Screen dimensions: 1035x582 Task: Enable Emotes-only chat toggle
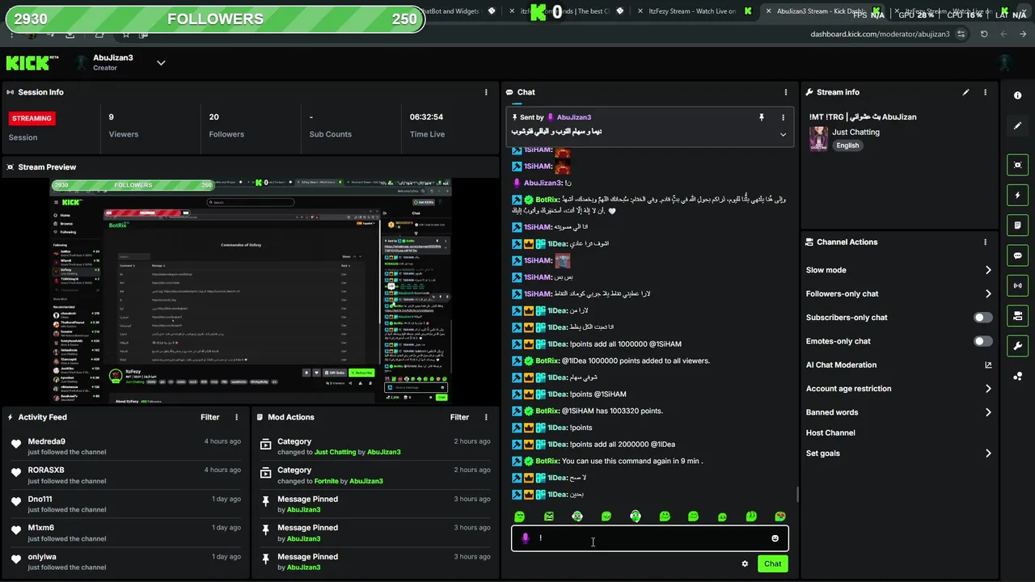tap(983, 341)
